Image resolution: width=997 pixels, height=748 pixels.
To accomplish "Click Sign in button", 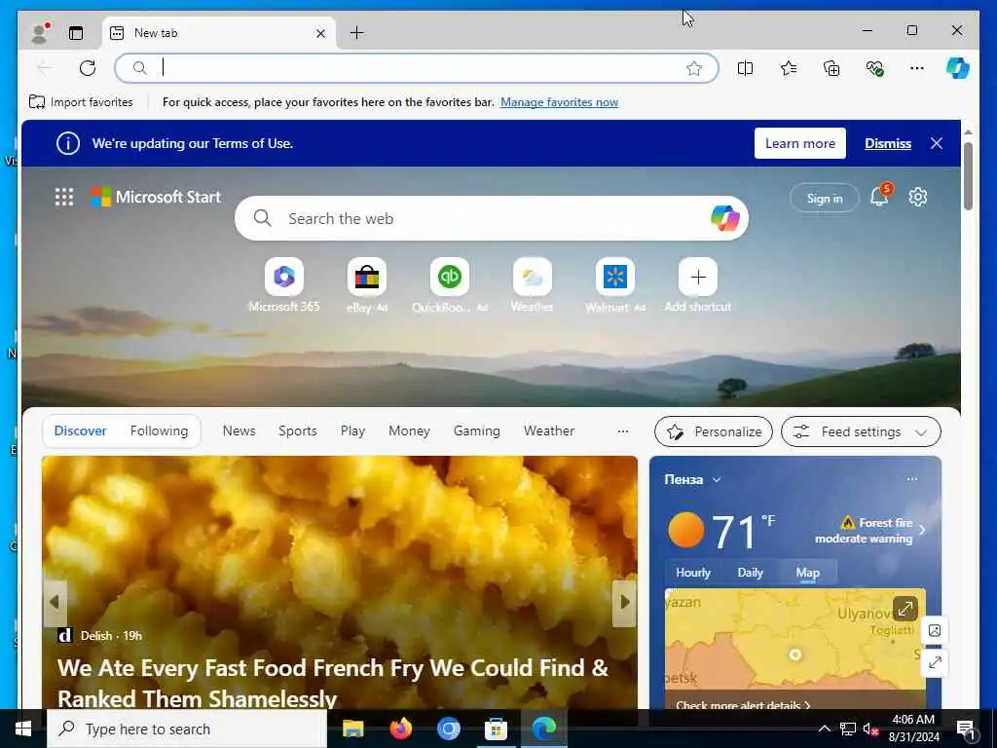I will coord(825,199).
